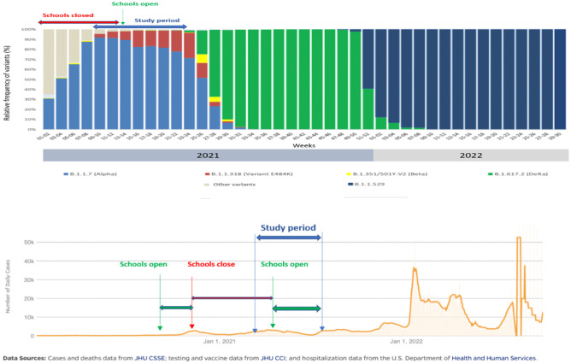Click the 2021 year band

tap(208, 156)
